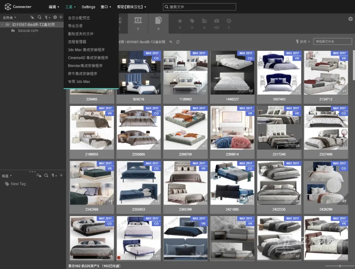355x269 pixels.
Task: Open the folders panel settings gear
Action: click(x=55, y=17)
